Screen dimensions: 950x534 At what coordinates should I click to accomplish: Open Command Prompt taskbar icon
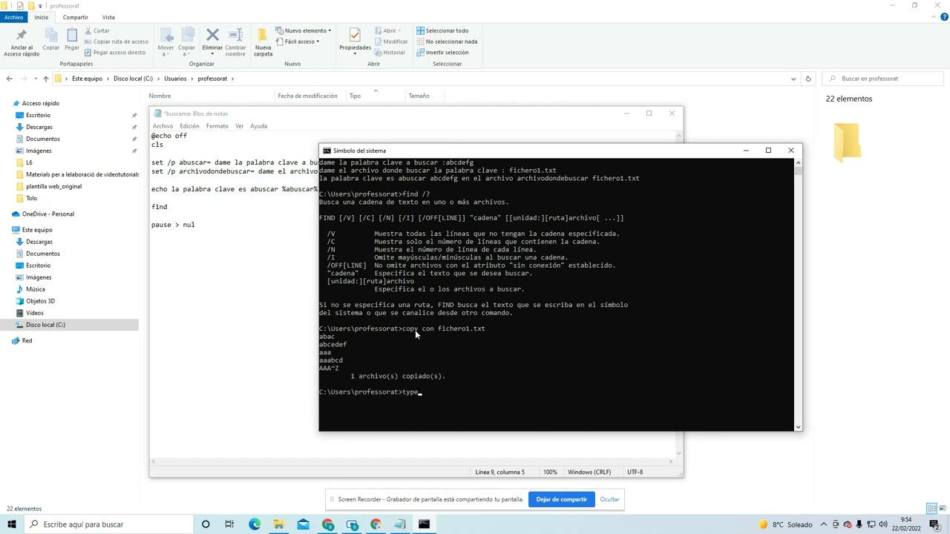click(x=424, y=524)
